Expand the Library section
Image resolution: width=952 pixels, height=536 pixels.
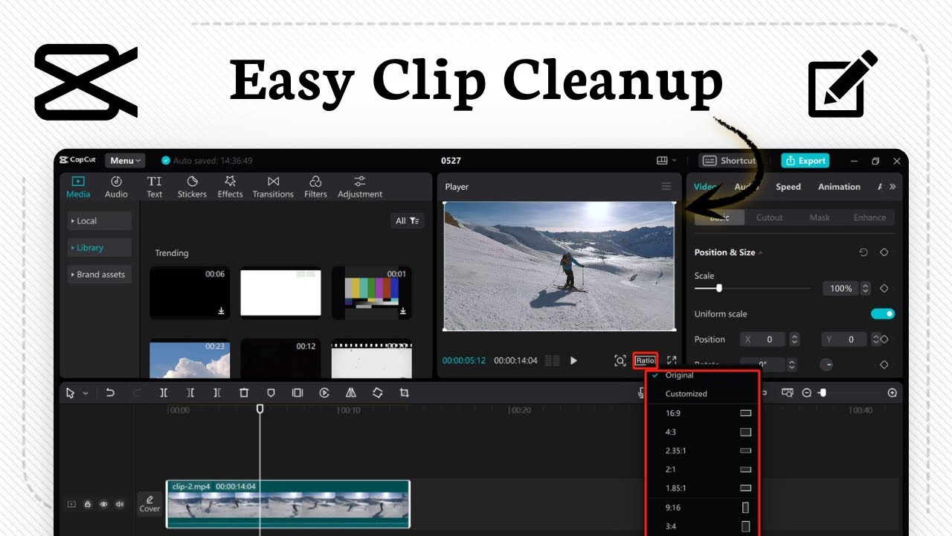pos(100,248)
